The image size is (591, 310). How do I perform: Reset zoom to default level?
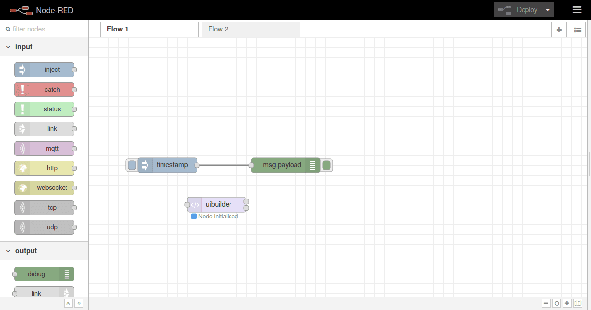click(557, 303)
